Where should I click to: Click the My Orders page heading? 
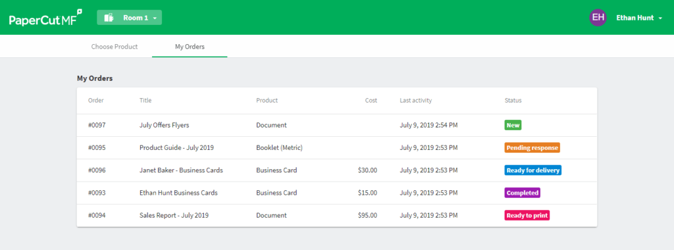pos(95,78)
